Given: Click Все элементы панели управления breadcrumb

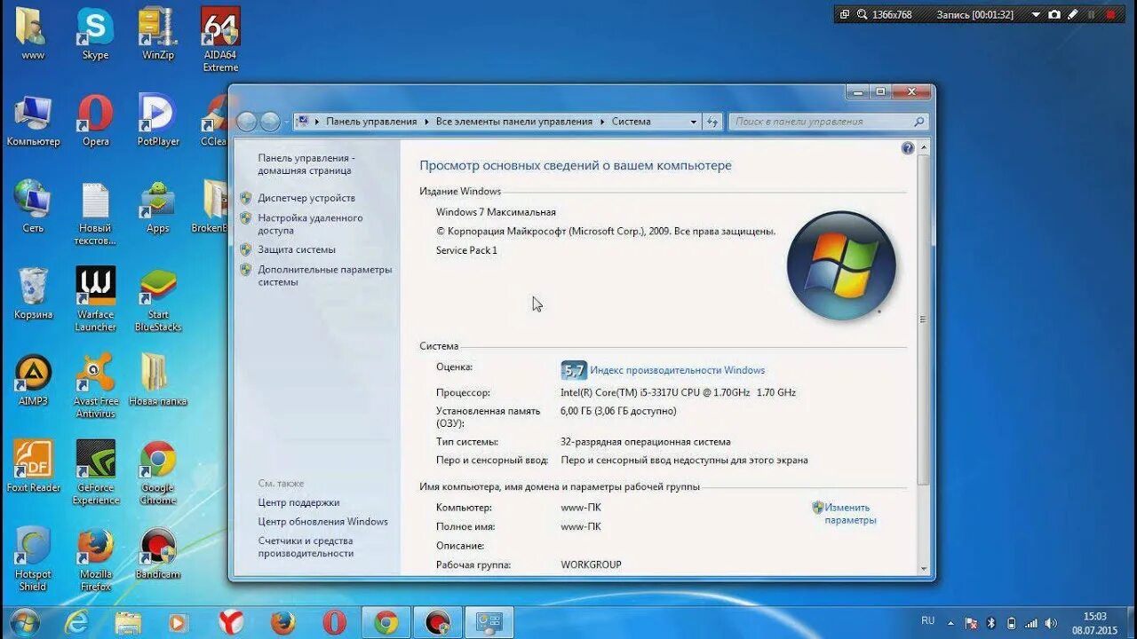Looking at the screenshot, I should pos(514,122).
